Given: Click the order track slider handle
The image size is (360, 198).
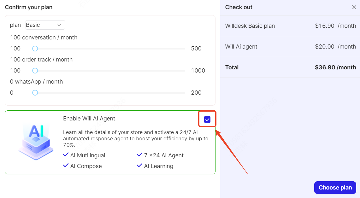Looking at the screenshot, I should coord(35,71).
